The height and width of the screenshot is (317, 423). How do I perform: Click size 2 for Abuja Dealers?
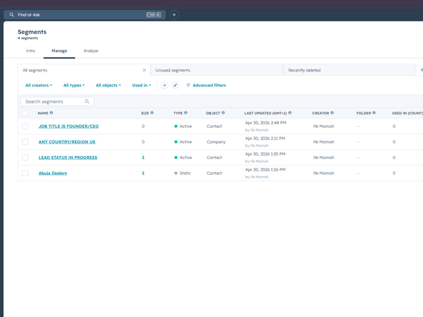click(x=143, y=173)
